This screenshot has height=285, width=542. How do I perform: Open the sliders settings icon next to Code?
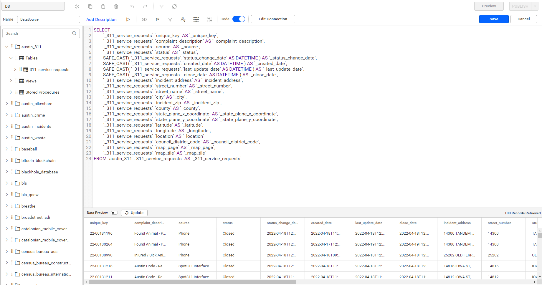pyautogui.click(x=209, y=19)
